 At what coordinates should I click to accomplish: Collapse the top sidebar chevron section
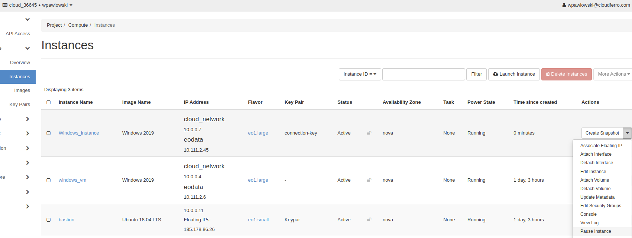click(27, 19)
